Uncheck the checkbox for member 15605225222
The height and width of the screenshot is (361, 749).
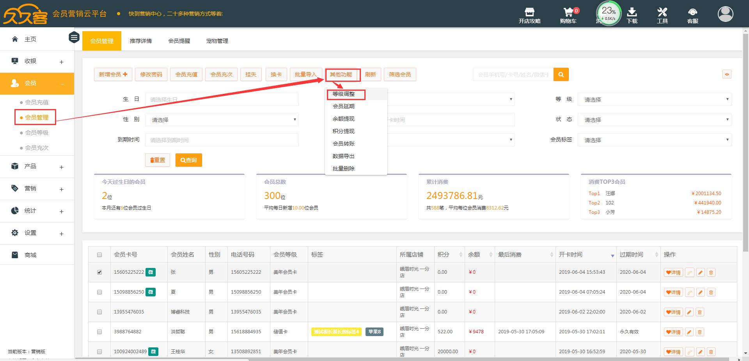click(x=99, y=272)
